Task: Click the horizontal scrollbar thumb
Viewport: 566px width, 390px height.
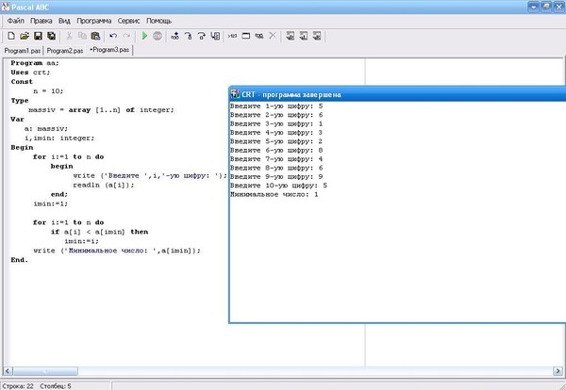Action: click(45, 370)
